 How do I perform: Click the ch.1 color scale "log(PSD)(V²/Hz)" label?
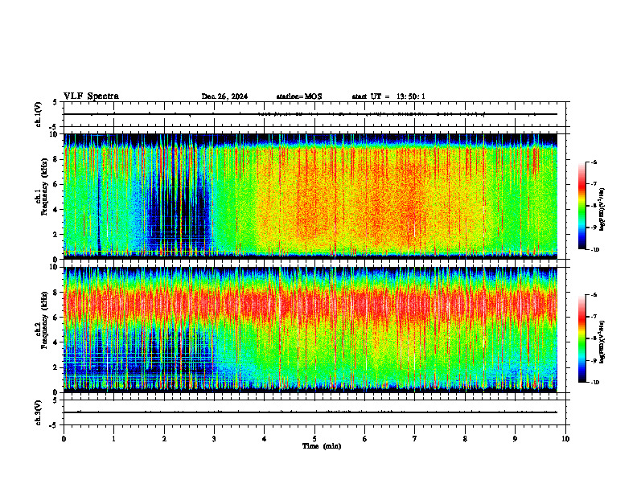pyautogui.click(x=602, y=209)
